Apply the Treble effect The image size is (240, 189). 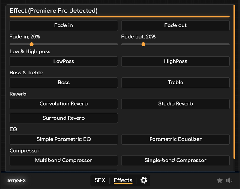pyautogui.click(x=175, y=83)
